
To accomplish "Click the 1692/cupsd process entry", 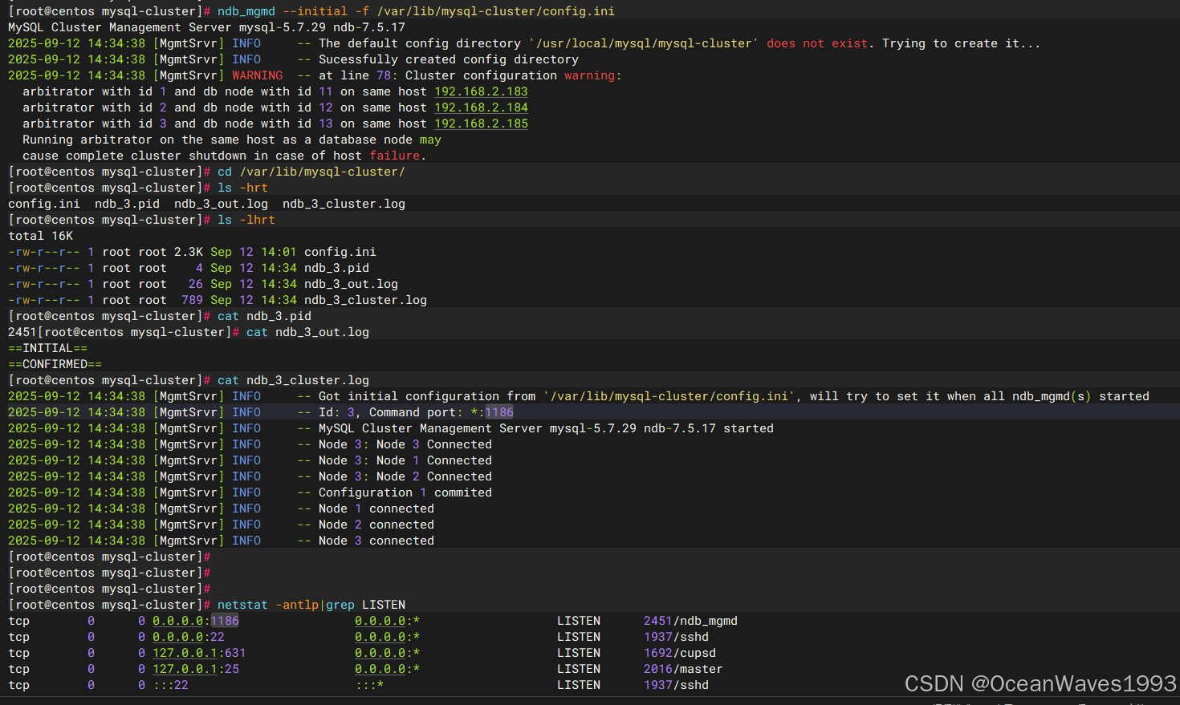I will [x=680, y=653].
